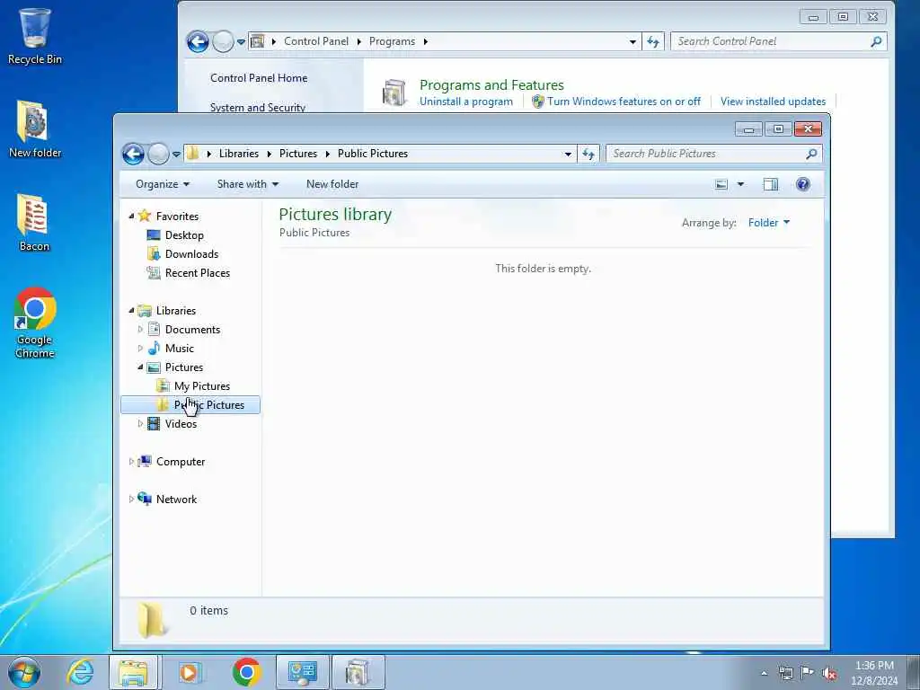
Task: Click the muted volume tray icon
Action: tap(829, 674)
